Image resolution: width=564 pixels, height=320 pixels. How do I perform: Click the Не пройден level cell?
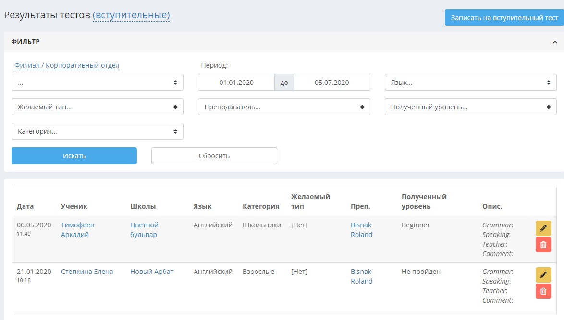tap(421, 272)
